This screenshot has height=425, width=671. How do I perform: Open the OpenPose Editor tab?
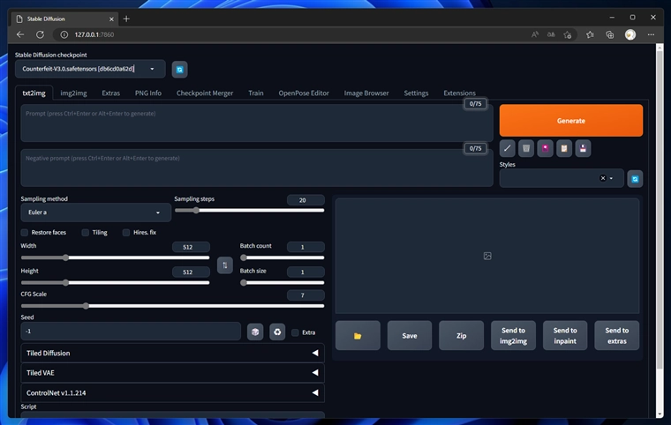303,93
